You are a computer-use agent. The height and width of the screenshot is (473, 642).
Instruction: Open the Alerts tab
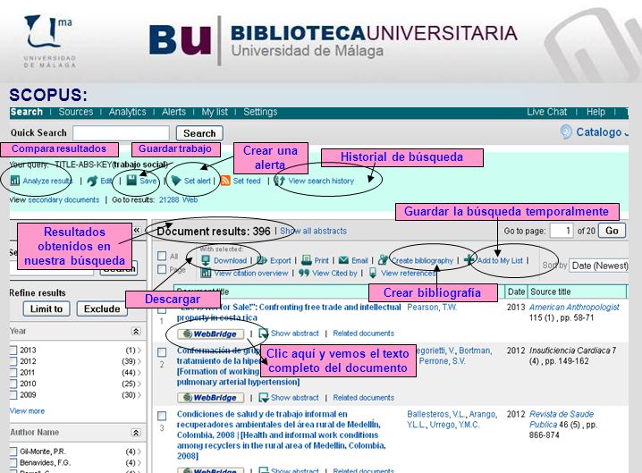[173, 112]
